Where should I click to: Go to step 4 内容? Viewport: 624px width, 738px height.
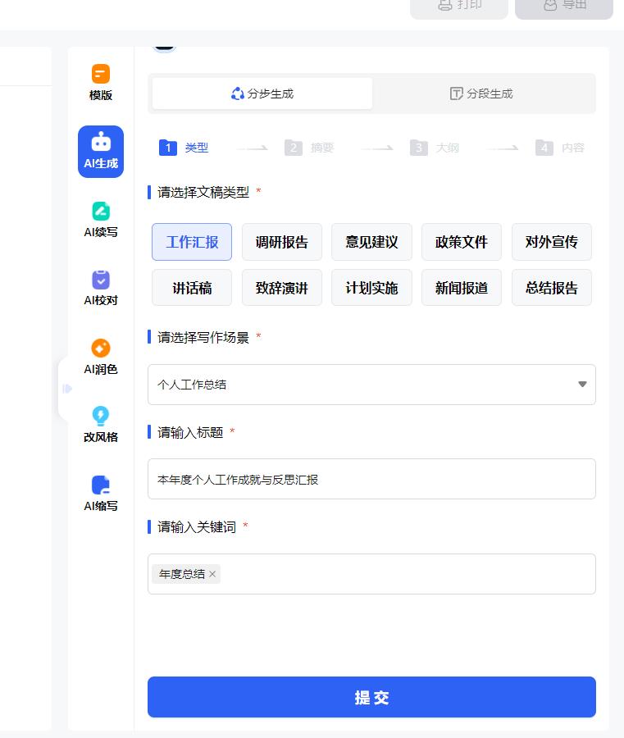click(560, 148)
